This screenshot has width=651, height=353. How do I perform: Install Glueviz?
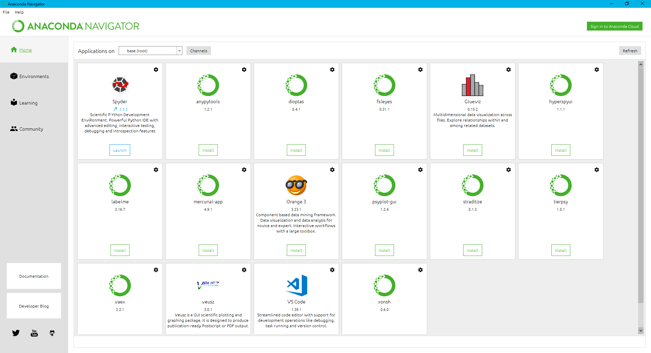[x=473, y=150]
